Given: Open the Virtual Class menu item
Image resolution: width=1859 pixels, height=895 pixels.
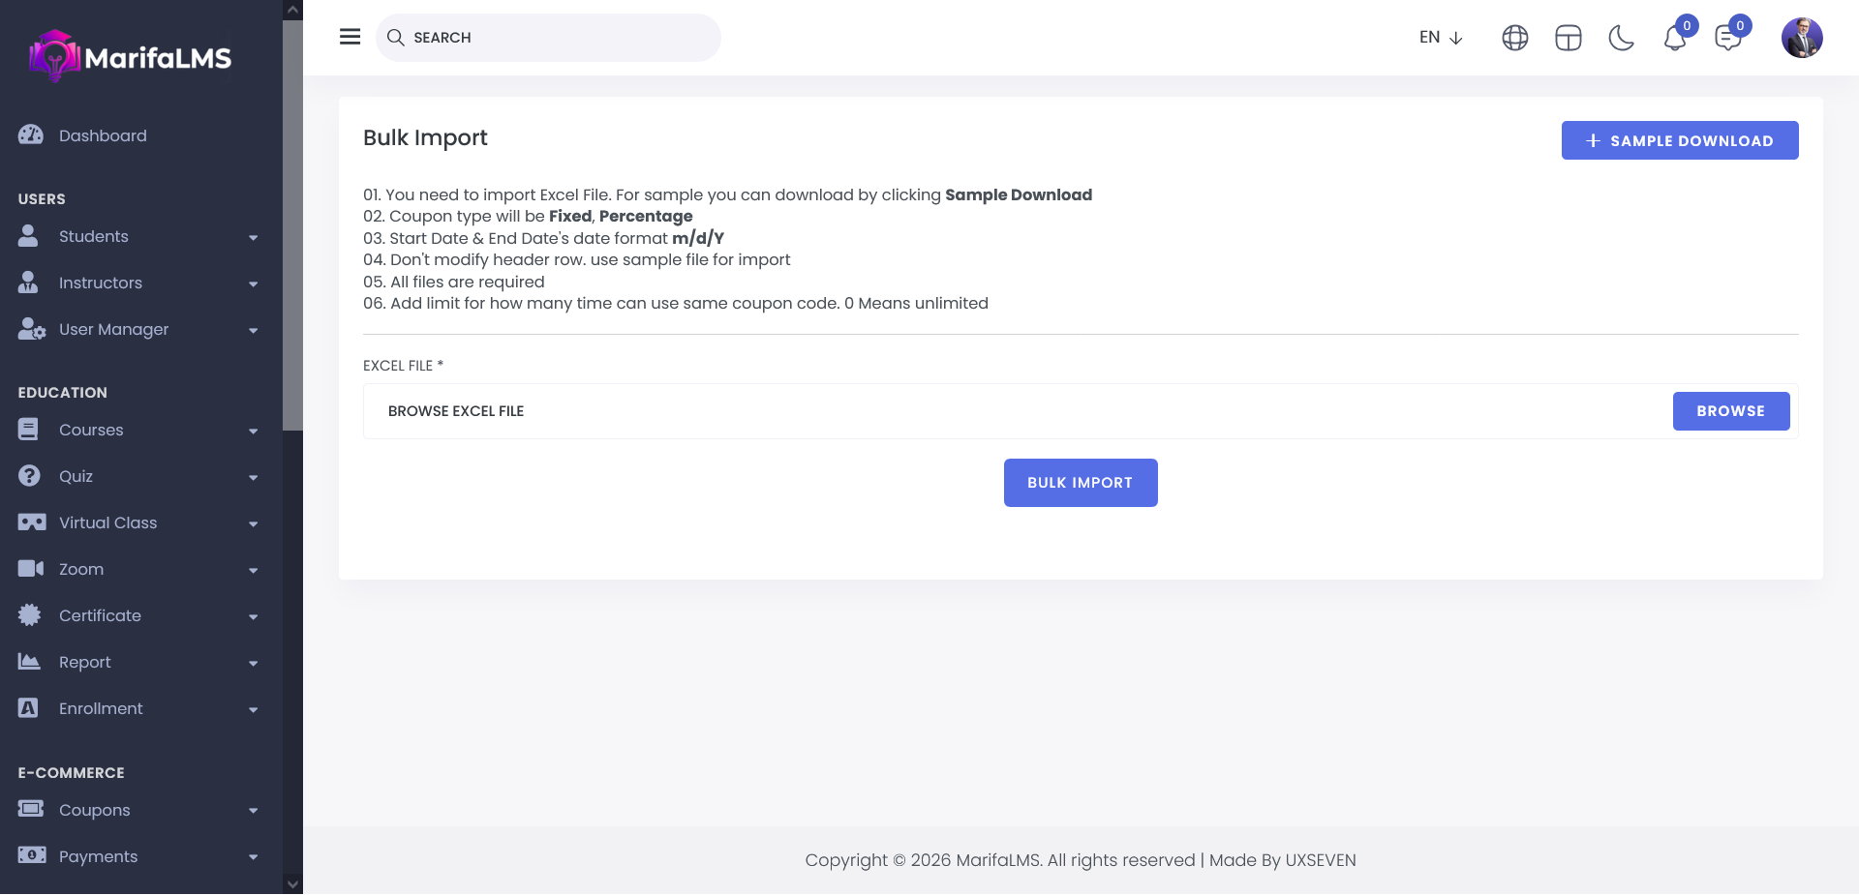Looking at the screenshot, I should coord(107,522).
